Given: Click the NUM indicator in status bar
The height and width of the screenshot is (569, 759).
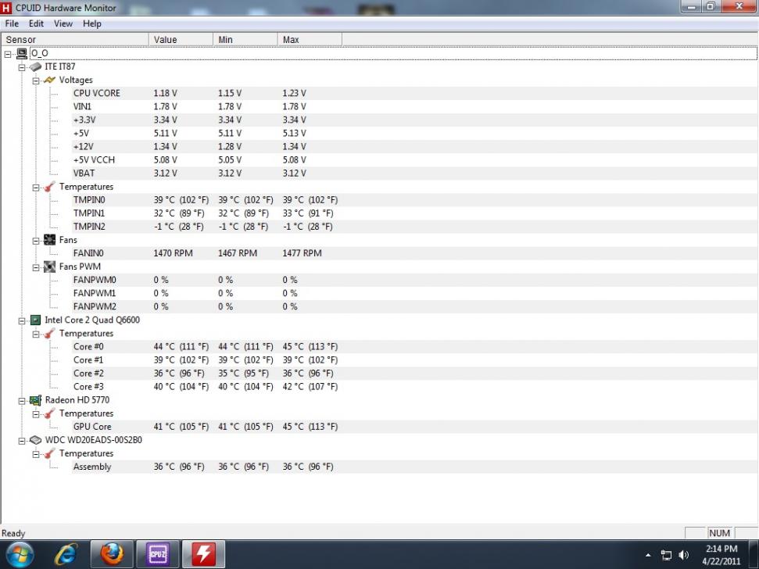Looking at the screenshot, I should [719, 533].
